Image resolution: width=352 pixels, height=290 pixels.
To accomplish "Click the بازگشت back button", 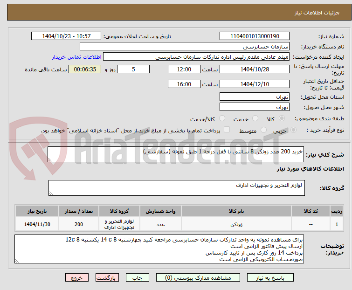I will [107, 278].
